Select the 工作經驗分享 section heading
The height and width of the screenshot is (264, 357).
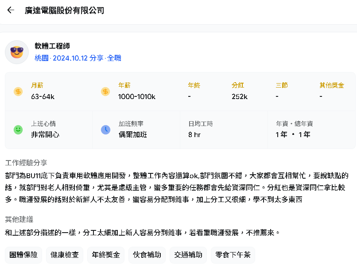[26, 163]
